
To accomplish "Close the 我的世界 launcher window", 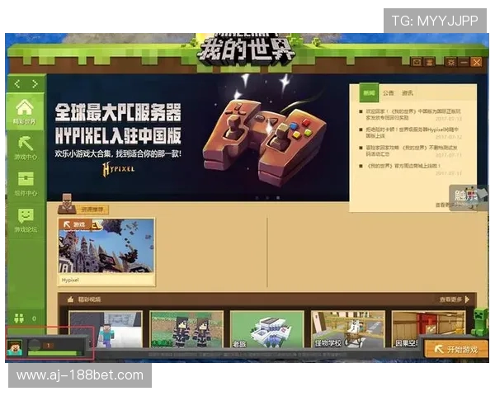I will point(476,62).
